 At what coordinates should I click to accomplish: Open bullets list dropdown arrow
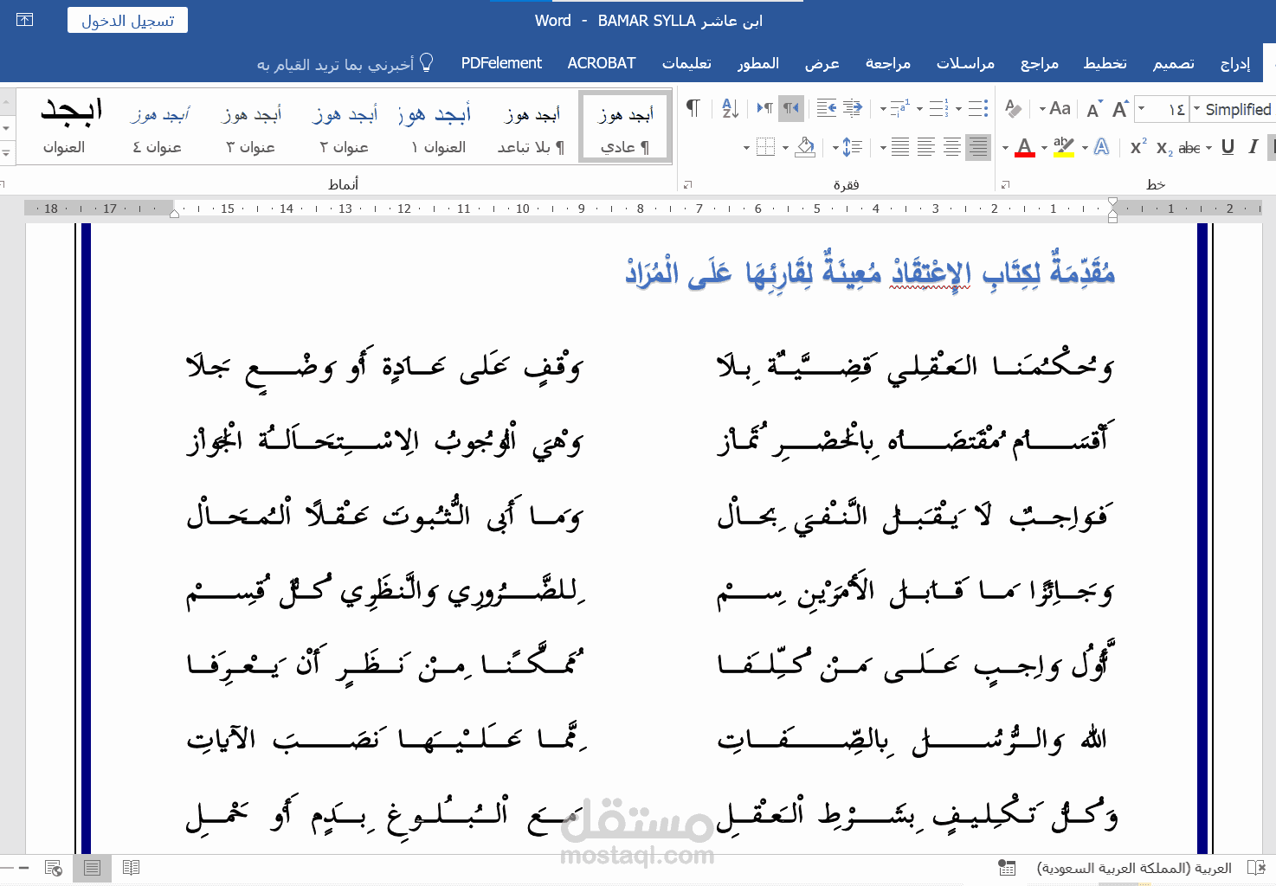958,109
